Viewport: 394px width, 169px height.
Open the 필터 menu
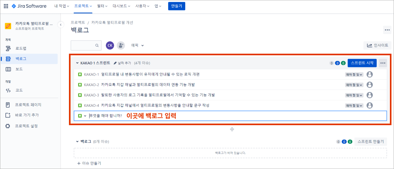(102, 6)
